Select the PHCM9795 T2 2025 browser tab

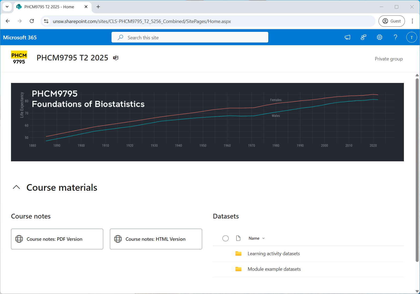49,7
